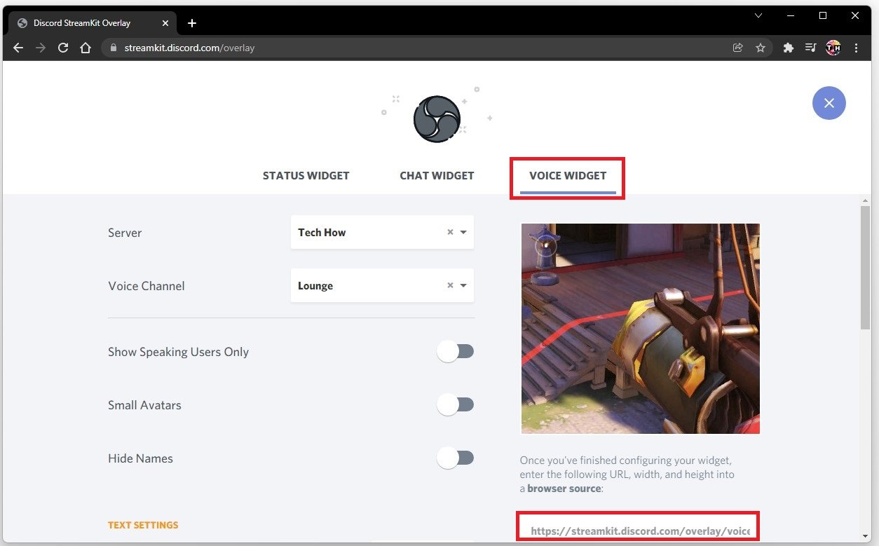The image size is (879, 546).
Task: Click the share page icon in address bar
Action: pyautogui.click(x=737, y=48)
